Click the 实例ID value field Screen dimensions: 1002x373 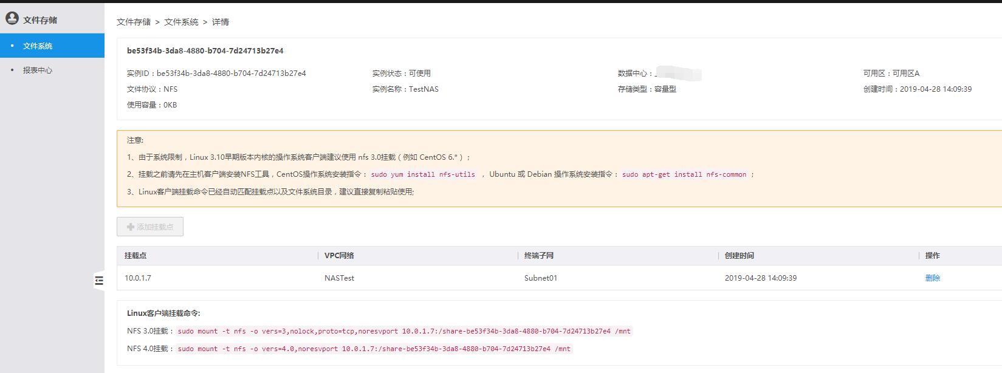[232, 73]
